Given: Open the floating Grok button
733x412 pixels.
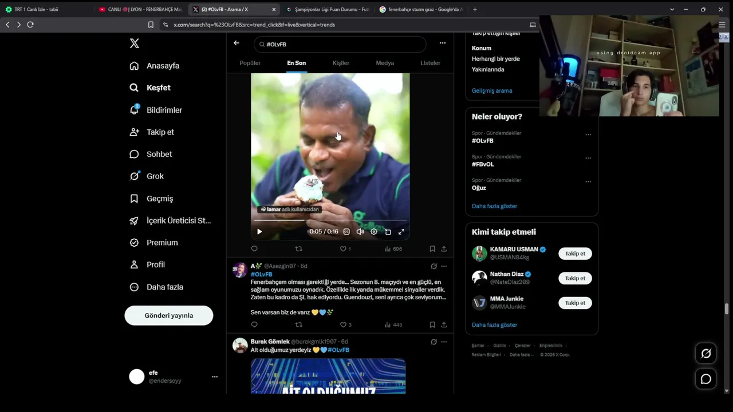Looking at the screenshot, I should pyautogui.click(x=706, y=354).
